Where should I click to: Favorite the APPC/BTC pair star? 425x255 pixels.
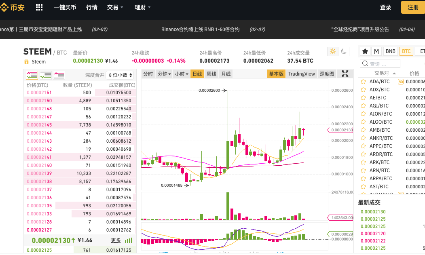click(363, 146)
